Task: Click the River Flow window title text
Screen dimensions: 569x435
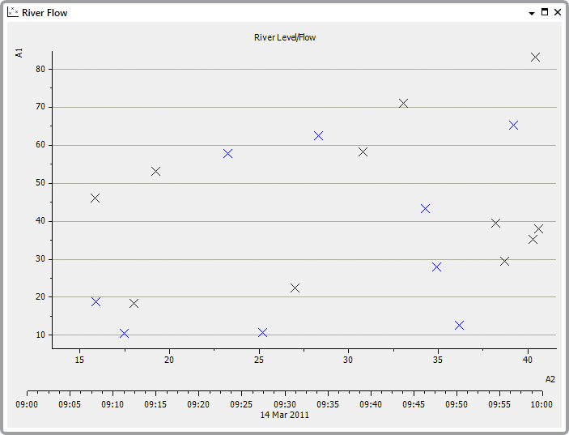Action: pos(45,13)
